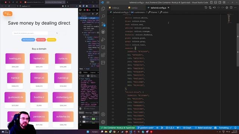Screen dimensions: 239x134
Task: Click the orange Direct logo badge
Action: coord(7,14)
